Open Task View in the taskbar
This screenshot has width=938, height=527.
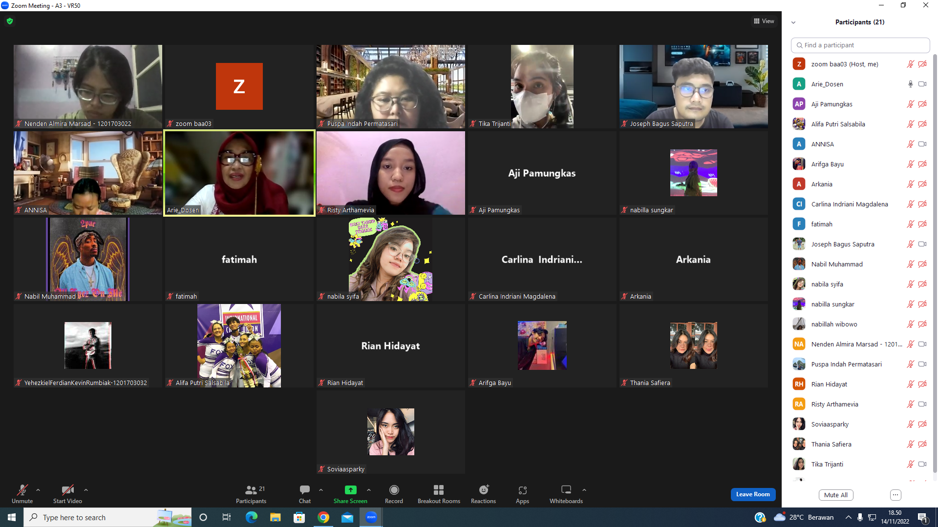[x=227, y=517]
